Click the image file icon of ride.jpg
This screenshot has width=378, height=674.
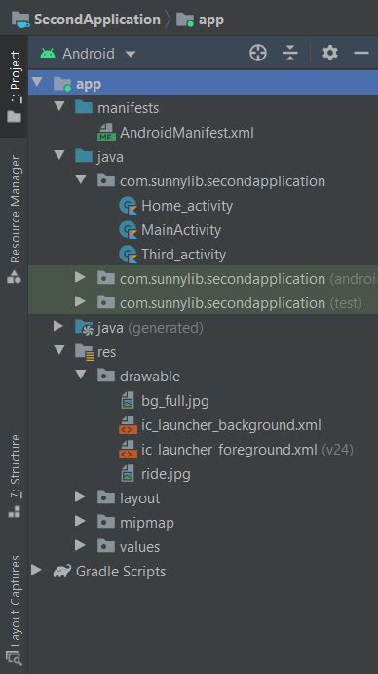coord(128,474)
